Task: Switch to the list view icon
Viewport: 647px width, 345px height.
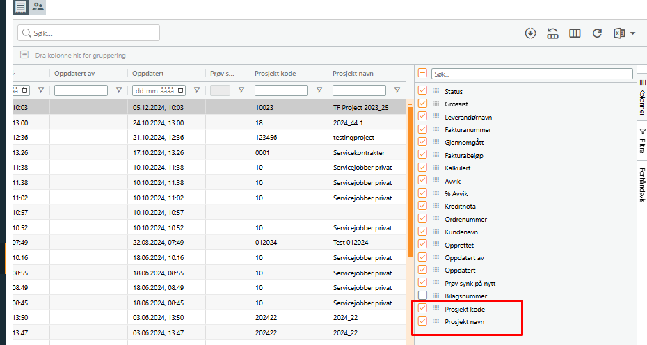Action: [21, 6]
